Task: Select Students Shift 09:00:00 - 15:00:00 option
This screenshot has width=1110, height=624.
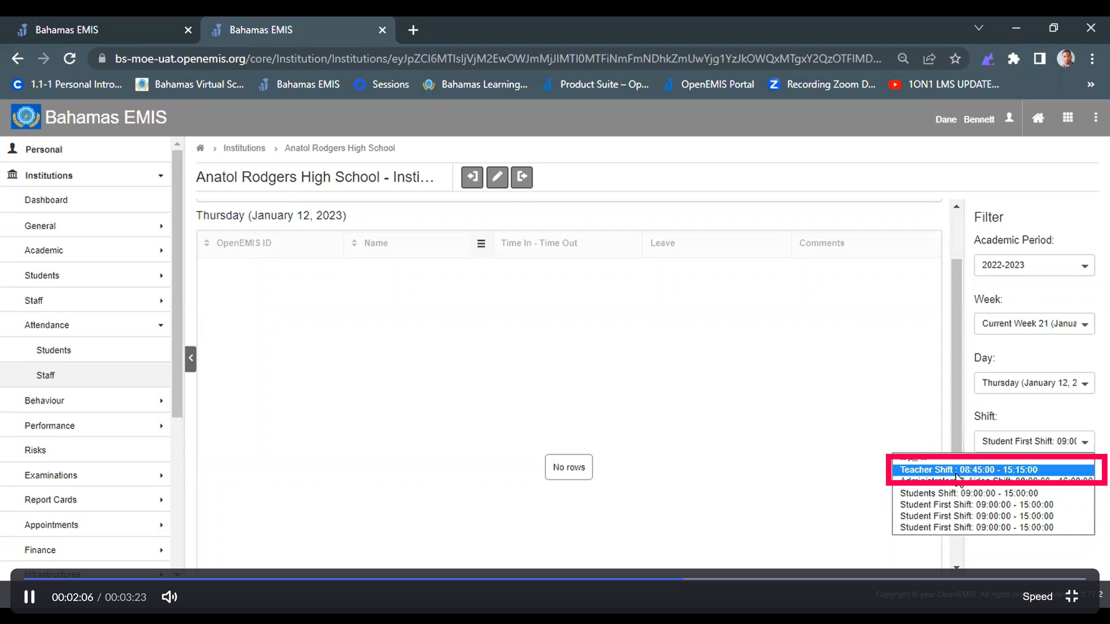Action: coord(993,493)
